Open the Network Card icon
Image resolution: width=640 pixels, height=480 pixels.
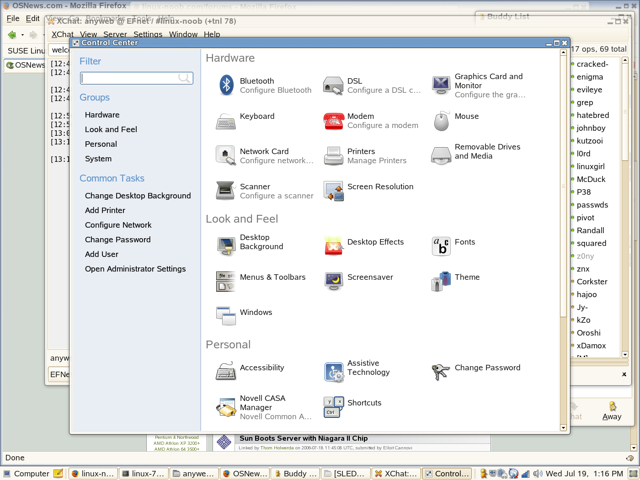pos(226,156)
